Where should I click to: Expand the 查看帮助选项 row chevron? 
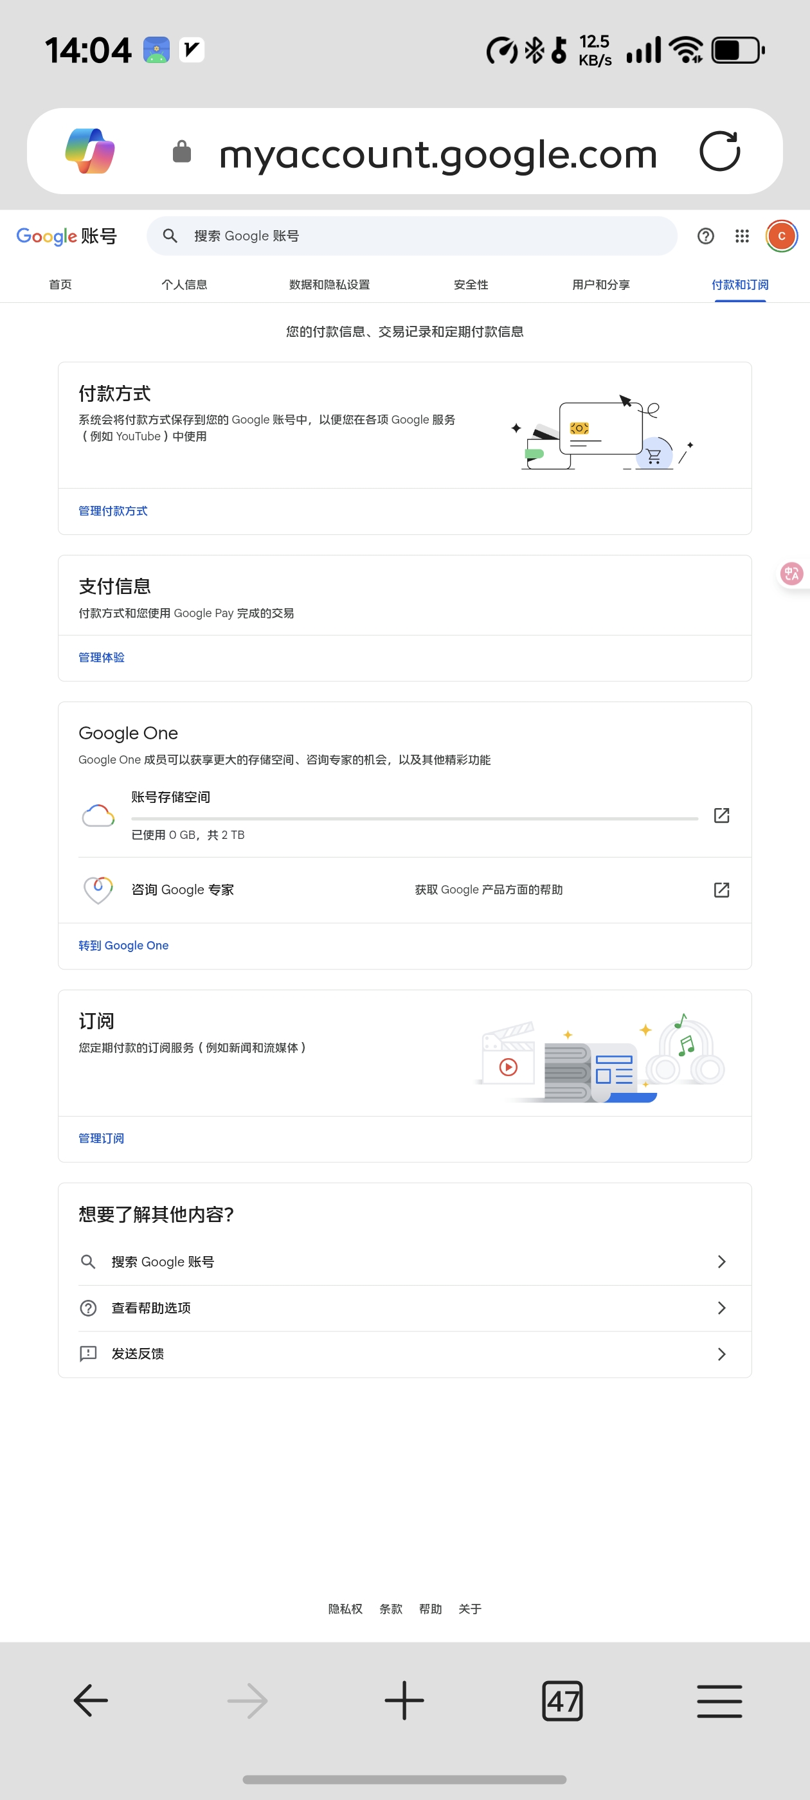(x=721, y=1308)
